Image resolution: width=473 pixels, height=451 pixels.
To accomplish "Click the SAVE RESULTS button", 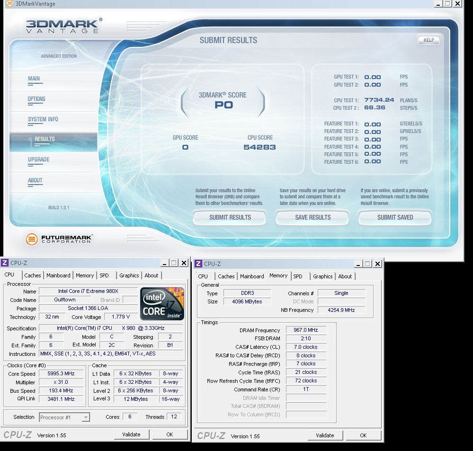I will (x=312, y=218).
